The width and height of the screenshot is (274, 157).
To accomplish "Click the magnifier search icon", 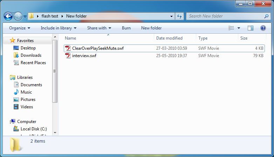I will [x=266, y=16].
